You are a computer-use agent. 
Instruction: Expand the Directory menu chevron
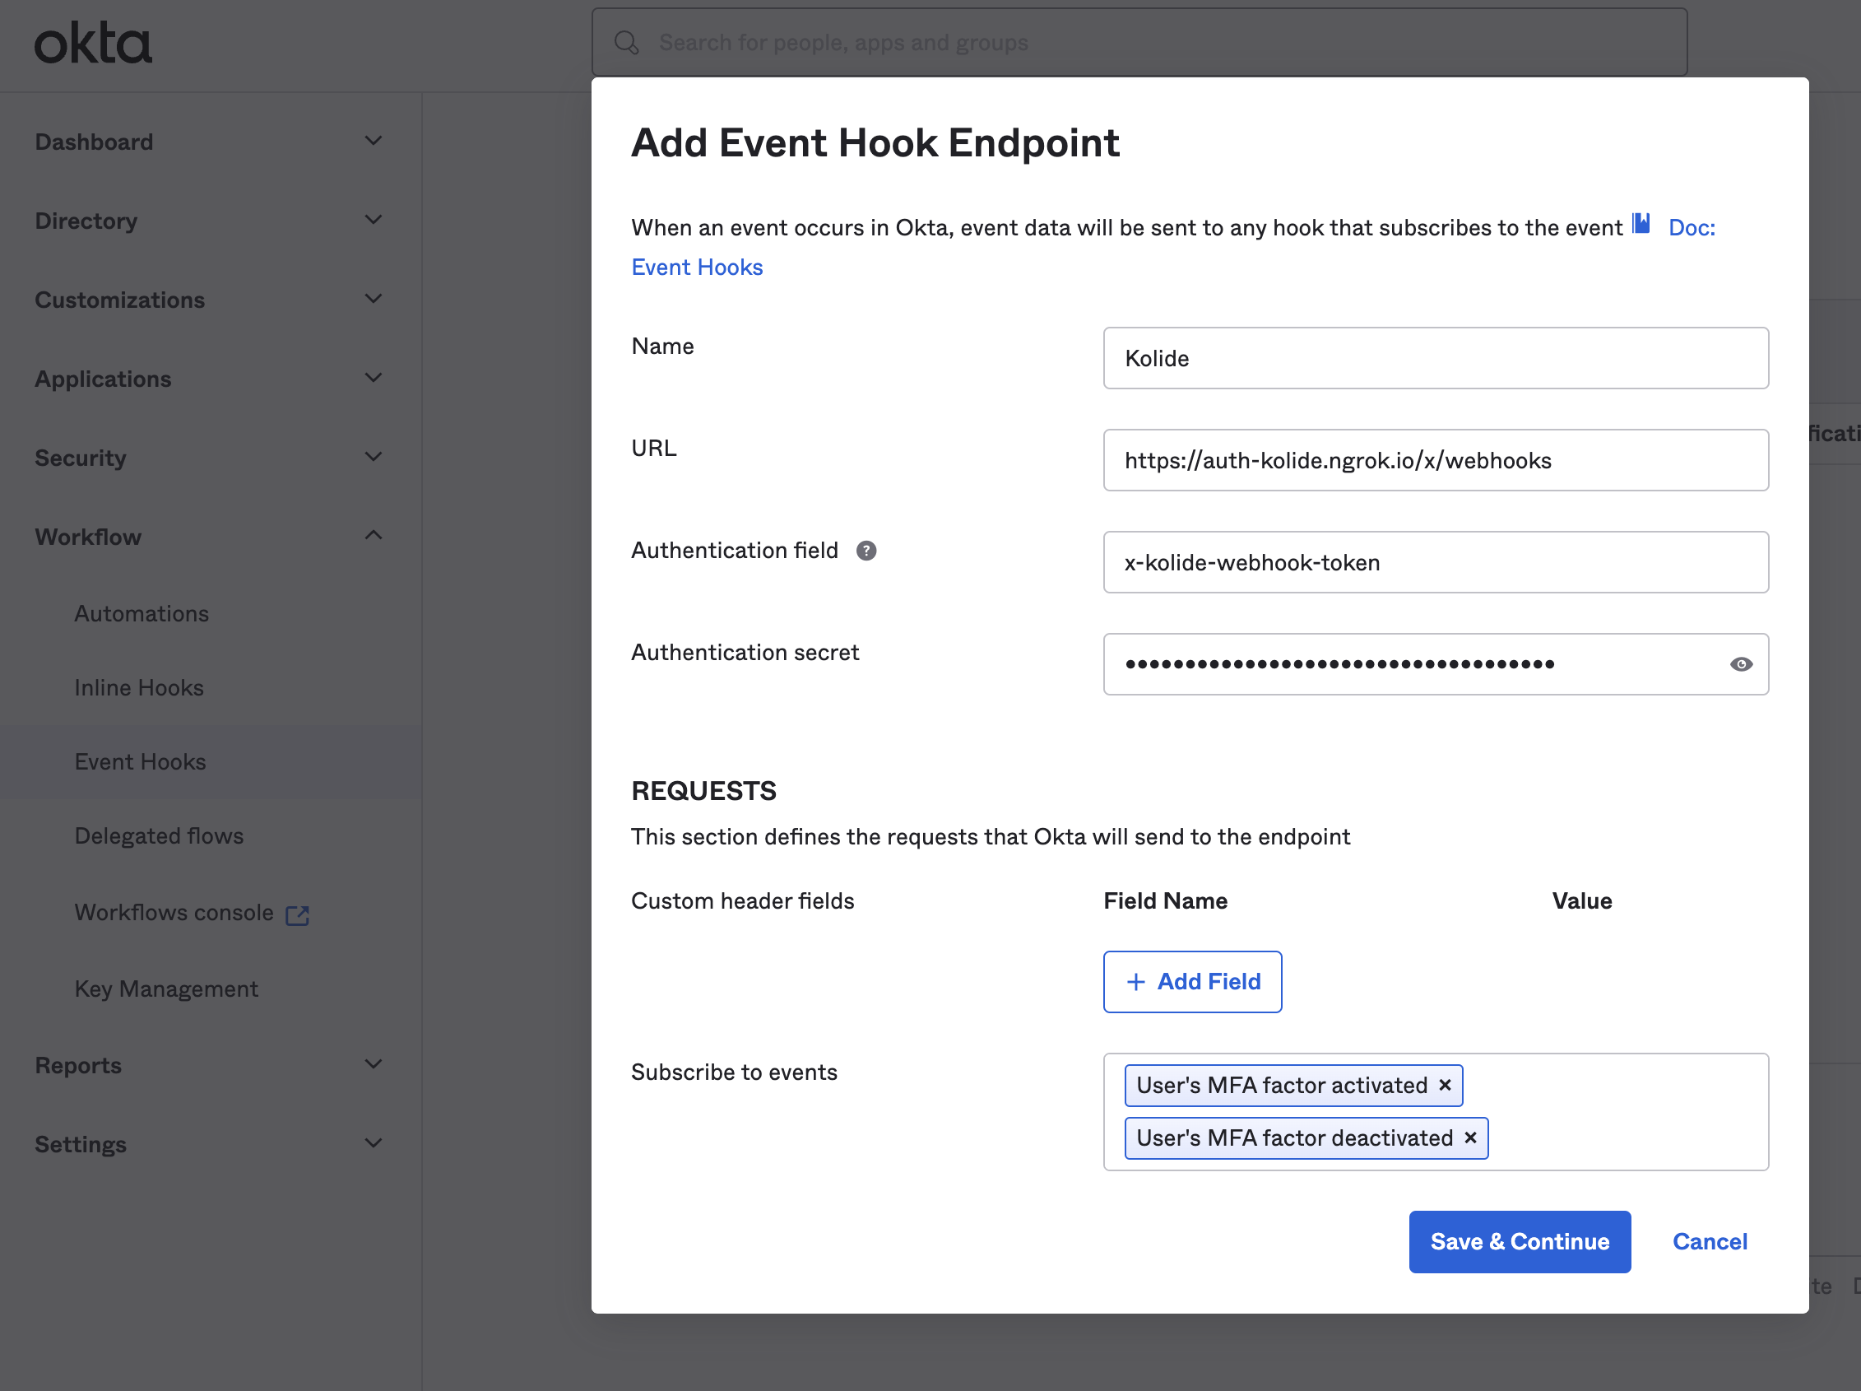374,221
